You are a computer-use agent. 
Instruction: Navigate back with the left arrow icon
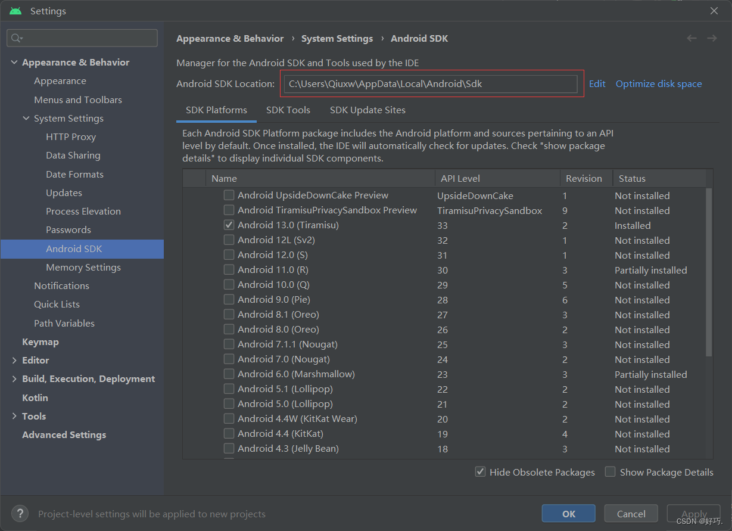(691, 38)
